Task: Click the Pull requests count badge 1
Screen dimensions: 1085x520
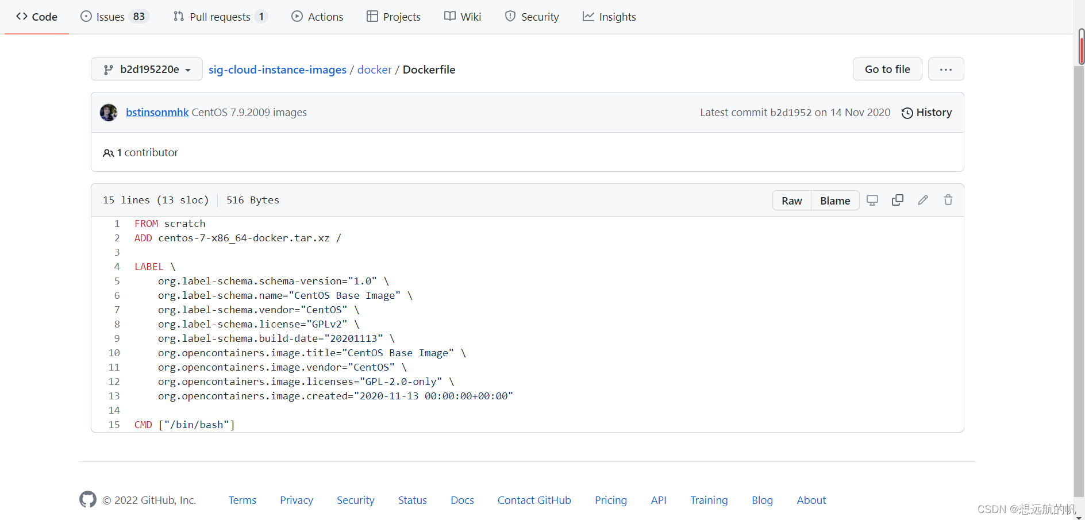Action: [261, 17]
